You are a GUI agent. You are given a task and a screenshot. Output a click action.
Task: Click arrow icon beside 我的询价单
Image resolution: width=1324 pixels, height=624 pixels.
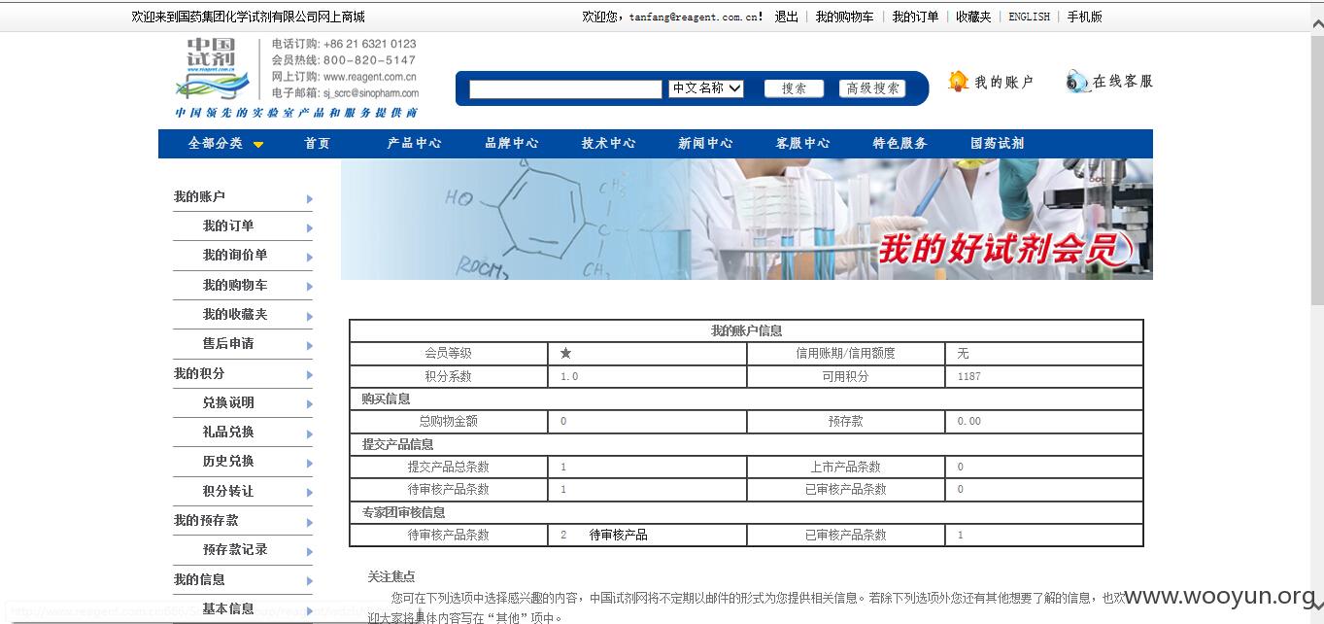[310, 259]
